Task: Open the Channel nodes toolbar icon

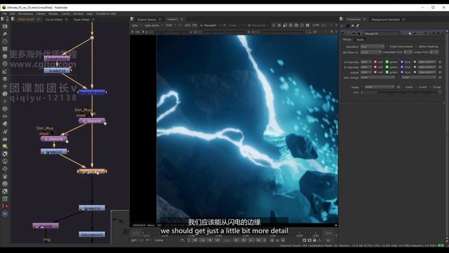Action: pyautogui.click(x=5, y=48)
